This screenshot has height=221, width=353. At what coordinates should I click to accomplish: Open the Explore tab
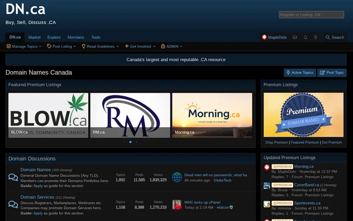(54, 37)
